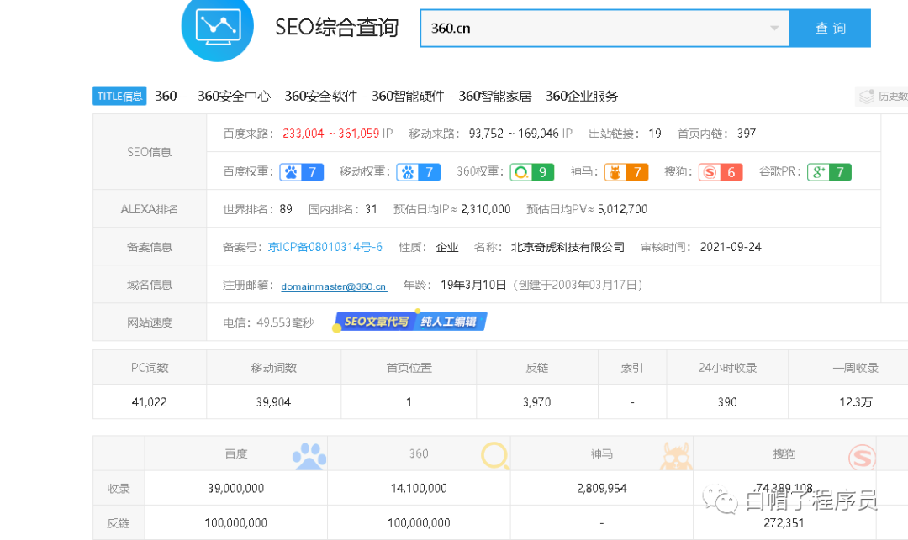Open the 京ICP备08010314号-6 record link
Screen dimensions: 908x540
(x=325, y=247)
